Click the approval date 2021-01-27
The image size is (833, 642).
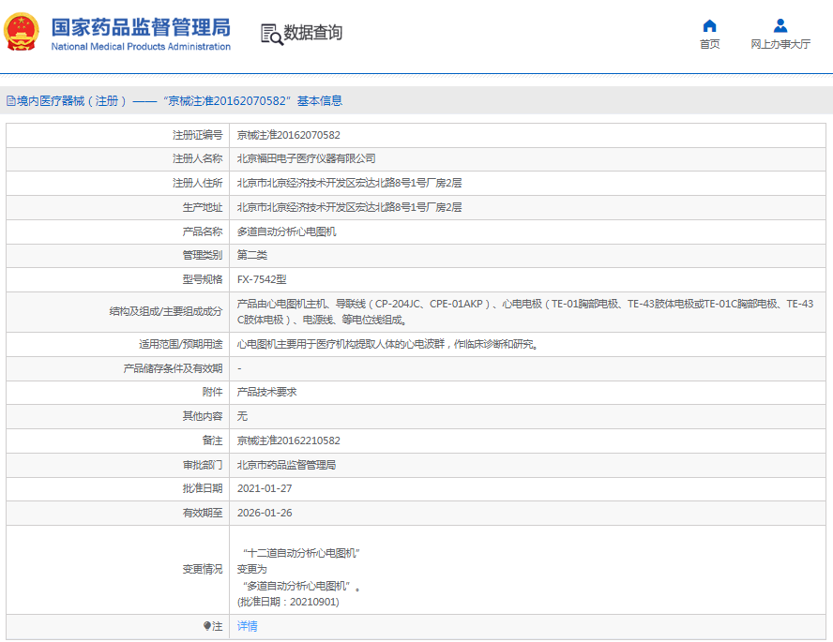tap(265, 488)
